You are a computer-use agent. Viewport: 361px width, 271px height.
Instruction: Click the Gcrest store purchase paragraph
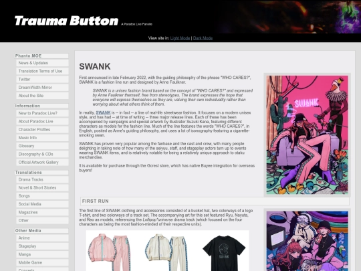(167, 168)
